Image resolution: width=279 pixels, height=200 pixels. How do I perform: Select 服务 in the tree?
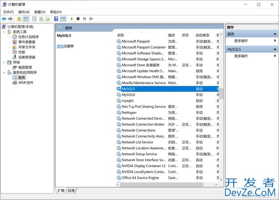point(22,77)
